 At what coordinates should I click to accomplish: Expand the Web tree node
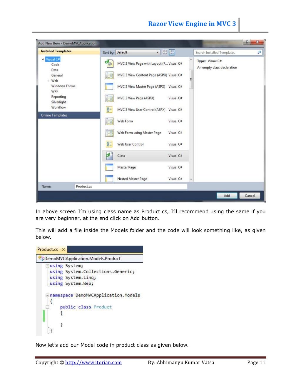pos(49,81)
